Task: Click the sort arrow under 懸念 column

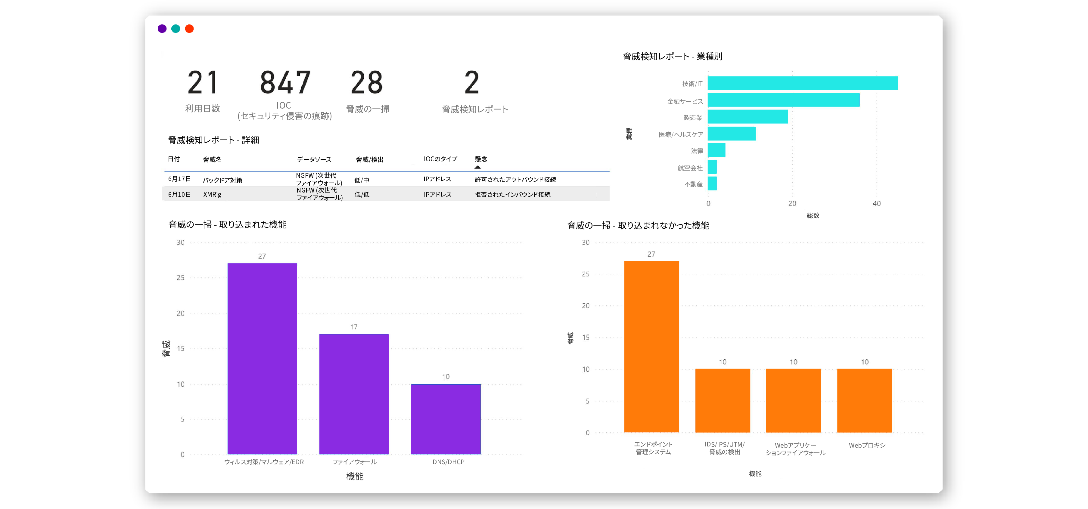Action: (477, 167)
